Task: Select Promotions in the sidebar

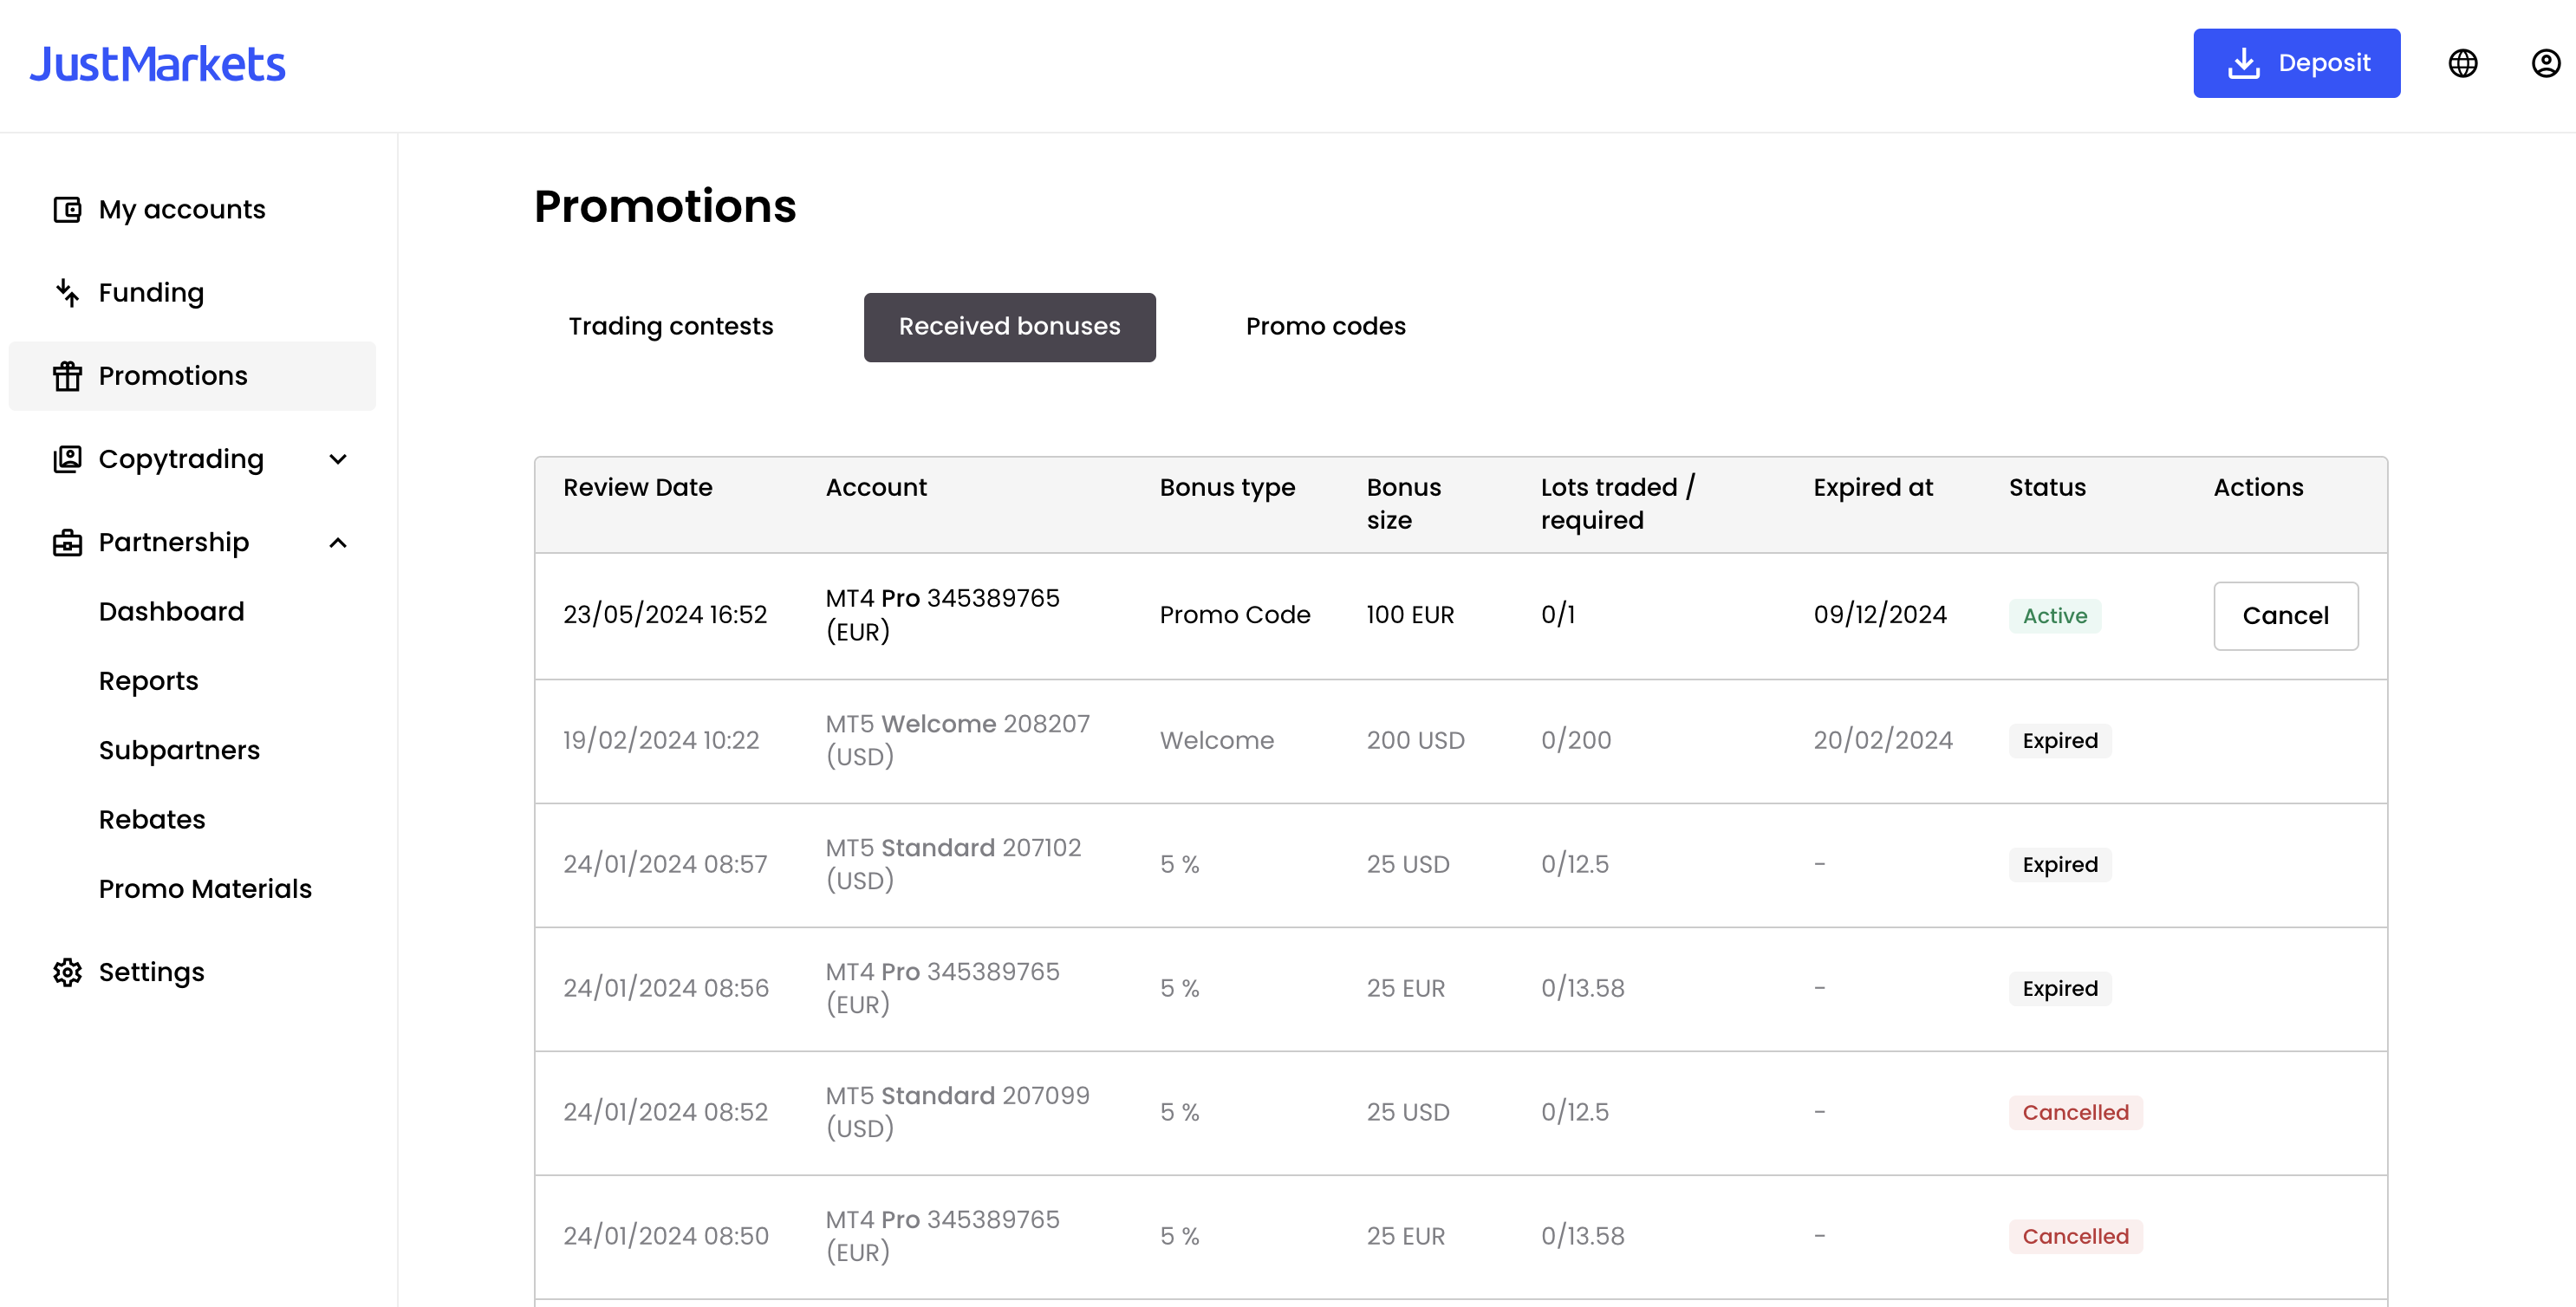Action: coord(192,376)
